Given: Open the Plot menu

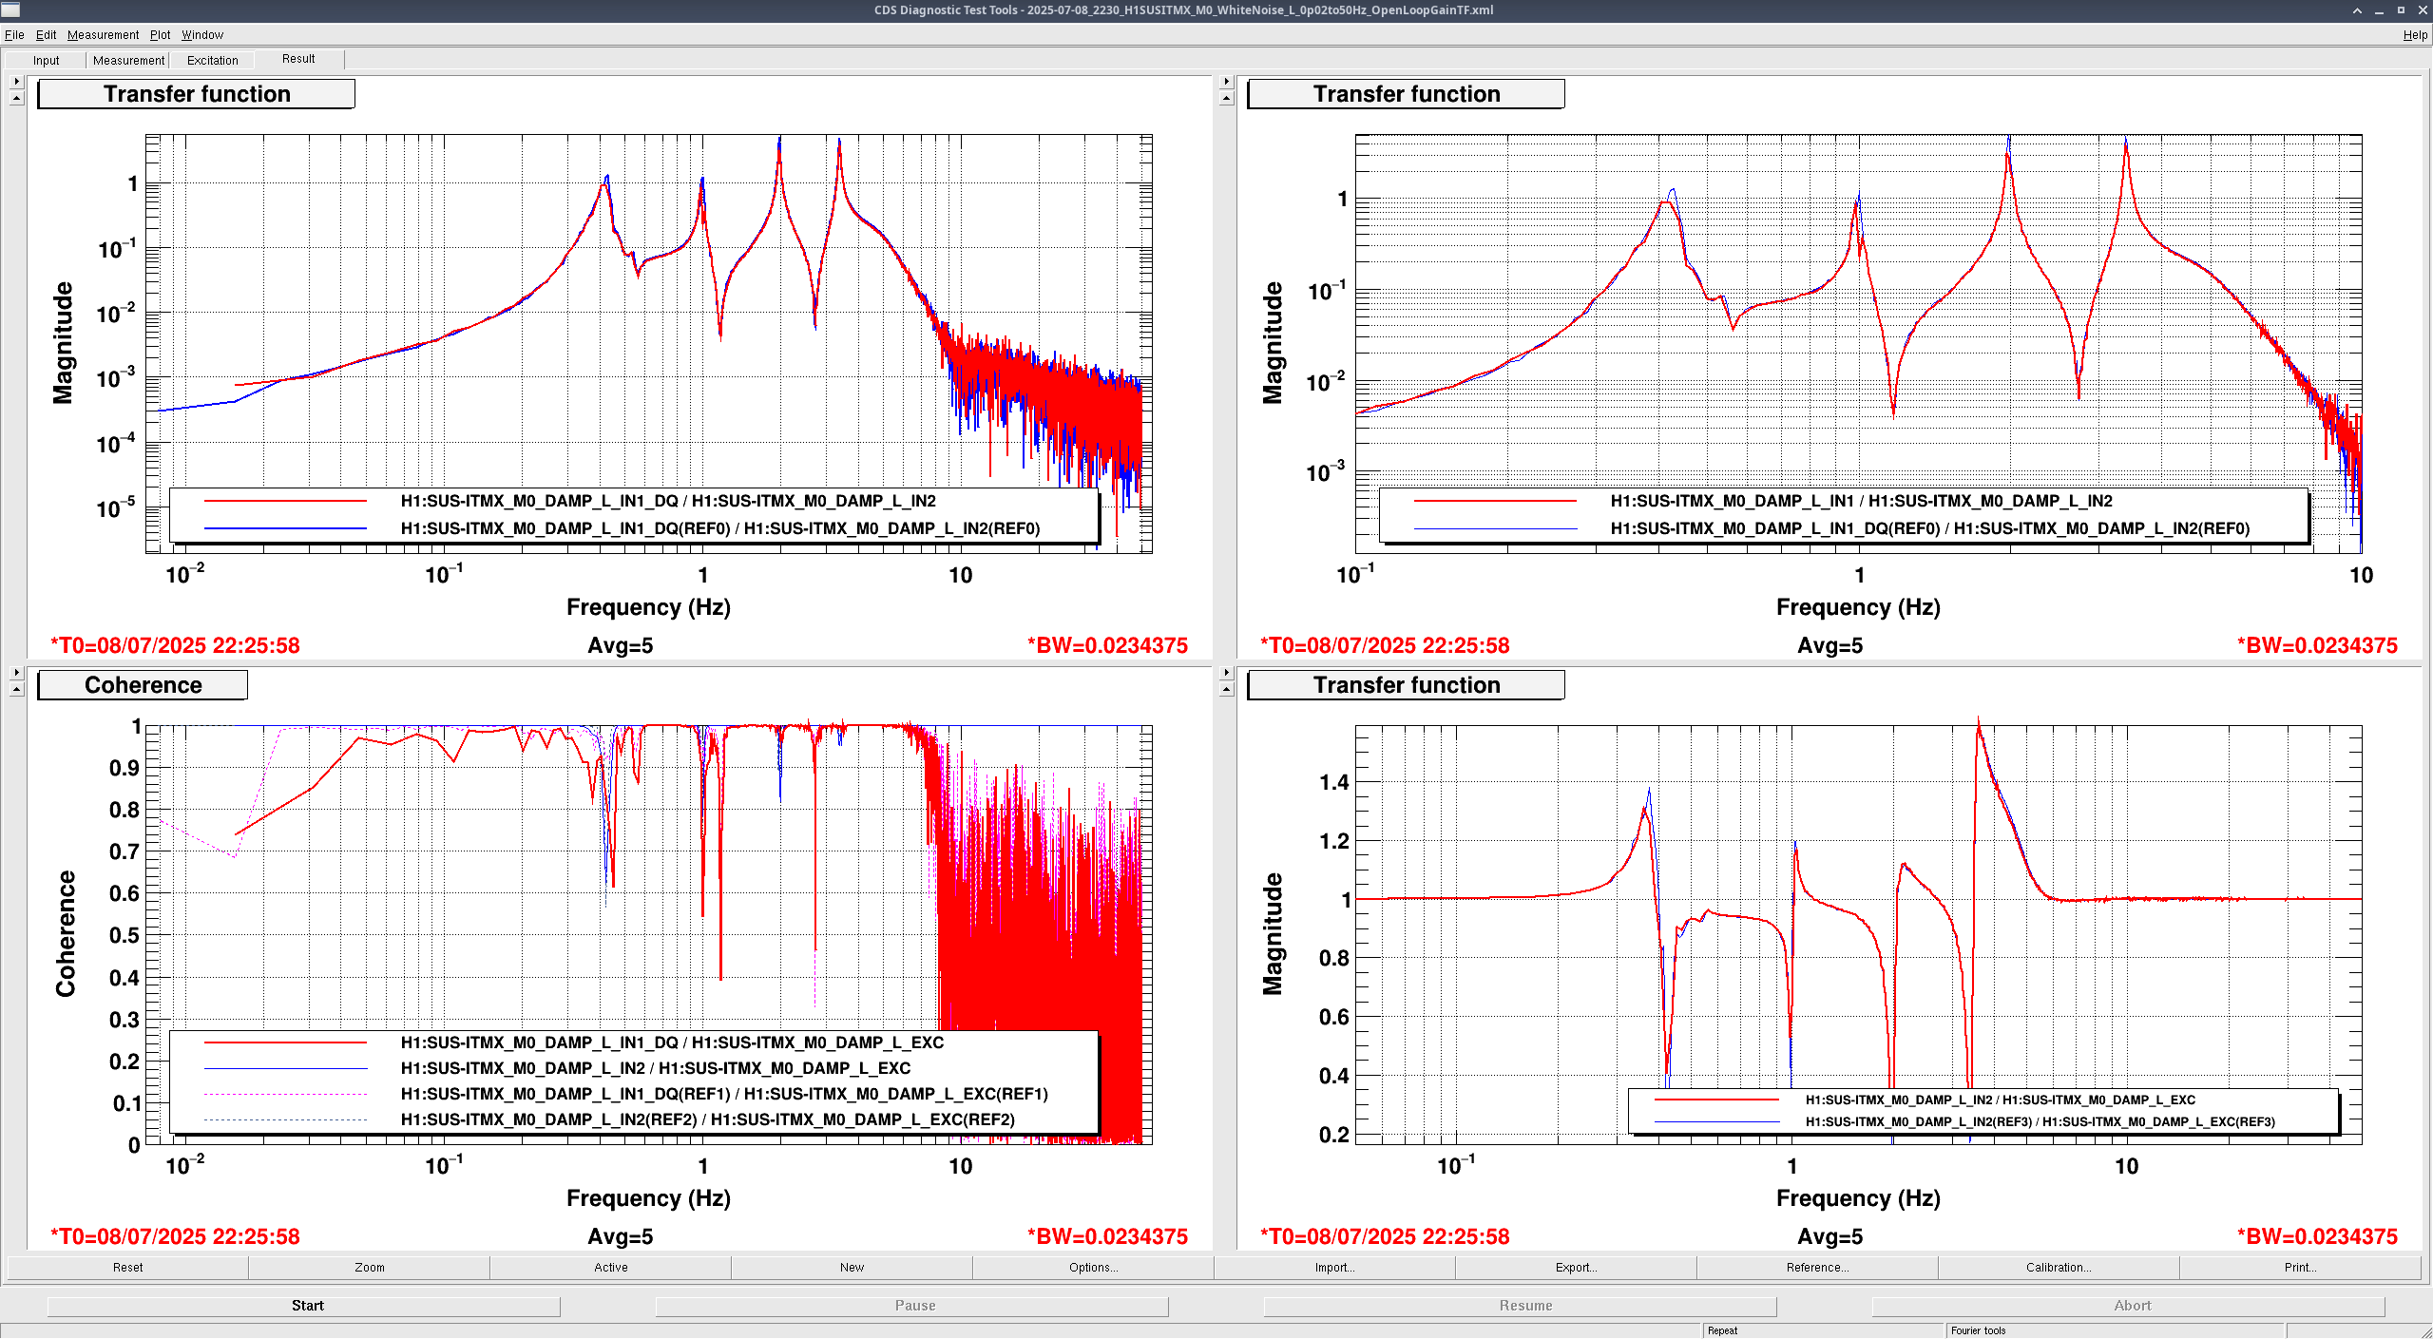Looking at the screenshot, I should point(160,35).
